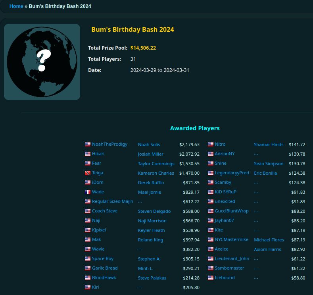This screenshot has width=313, height=295.
Task: Click the US flag beside NoahTheProdigy
Action: pyautogui.click(x=88, y=144)
